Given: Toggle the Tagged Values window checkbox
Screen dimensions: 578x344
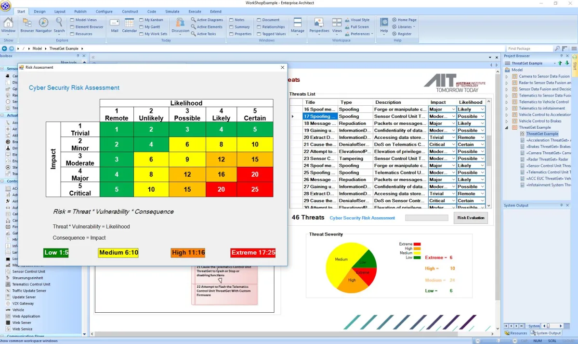Looking at the screenshot, I should pos(259,34).
